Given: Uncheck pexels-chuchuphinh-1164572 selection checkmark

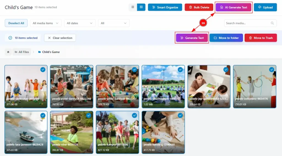Looking at the screenshot, I should pos(180,70).
